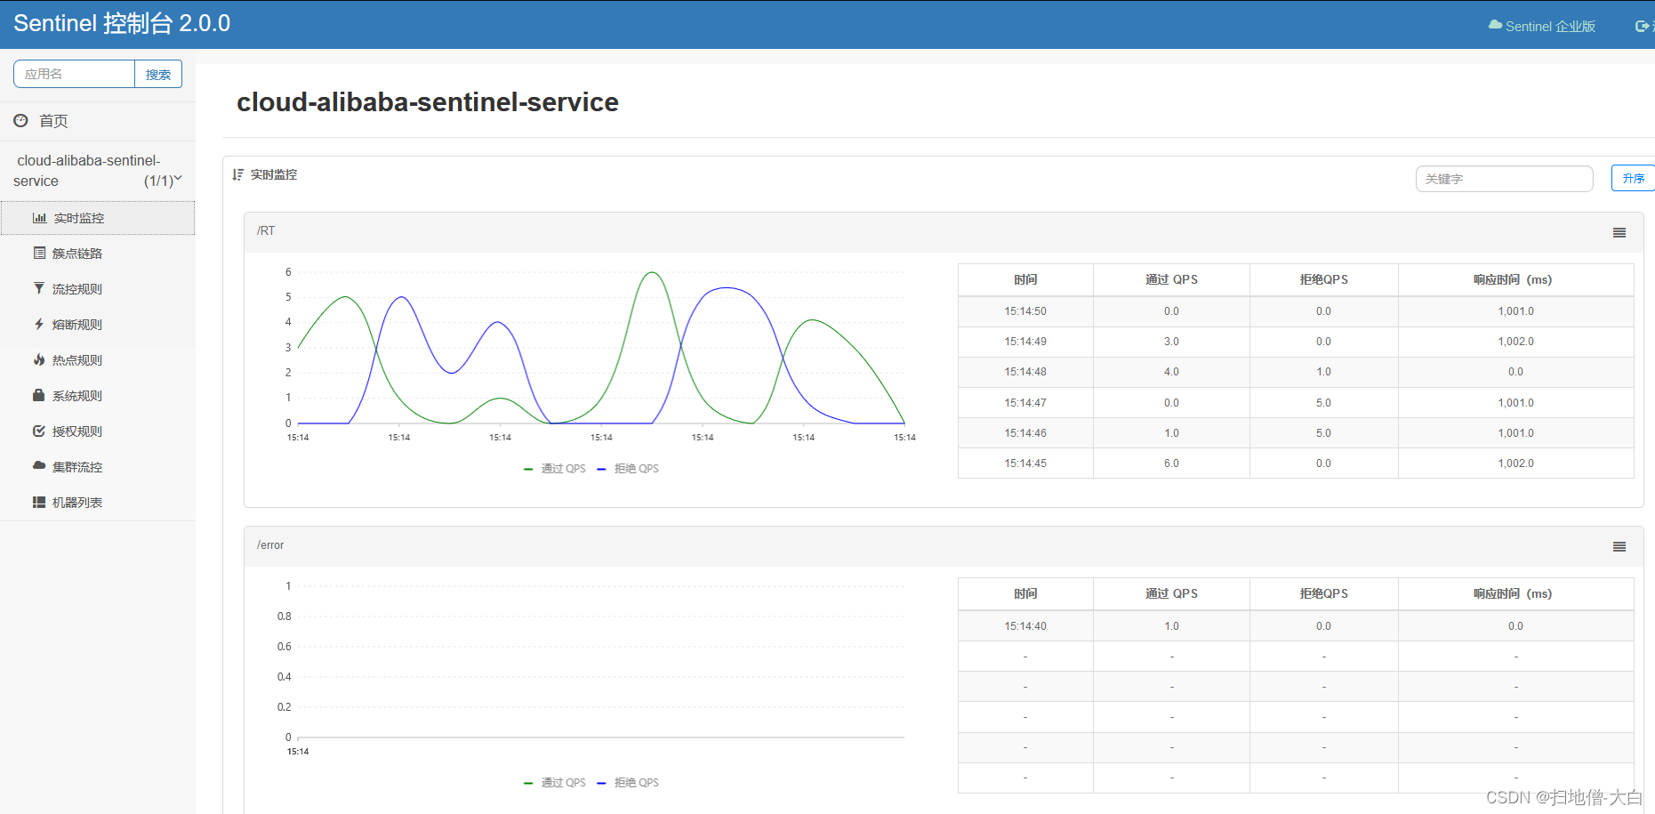
Task: Click the logout icon in the top bar
Action: tap(1642, 26)
